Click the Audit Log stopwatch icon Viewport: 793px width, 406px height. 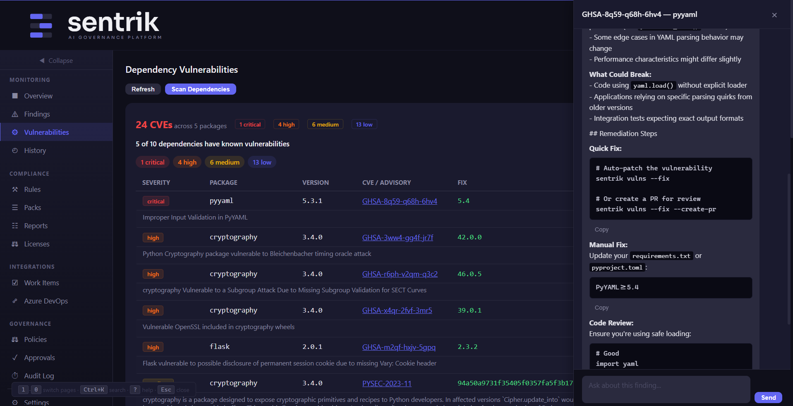(x=15, y=376)
